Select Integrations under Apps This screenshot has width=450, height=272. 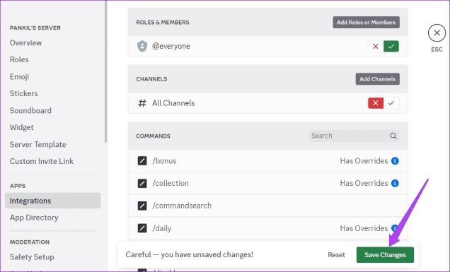tap(53, 201)
